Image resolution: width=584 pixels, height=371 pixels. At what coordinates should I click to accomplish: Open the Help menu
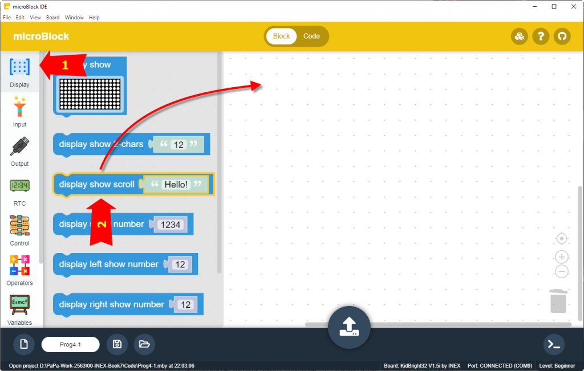[x=94, y=18]
